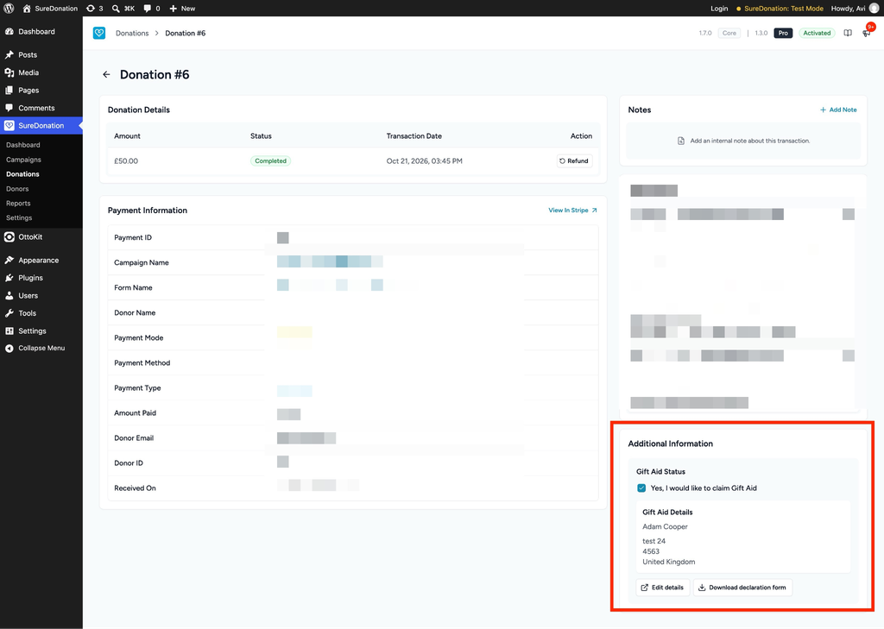
Task: Click the SureDonation heart logo icon
Action: 99,34
